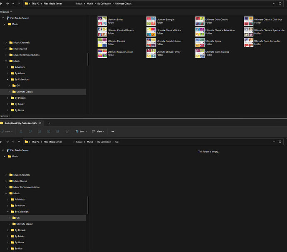Click the top window navigation pane scrollbar
The height and width of the screenshot is (252, 287).
88,59
